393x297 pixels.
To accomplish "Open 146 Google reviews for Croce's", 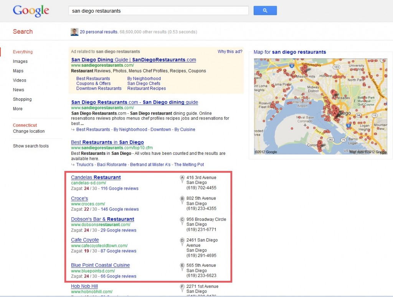I will [120, 209].
